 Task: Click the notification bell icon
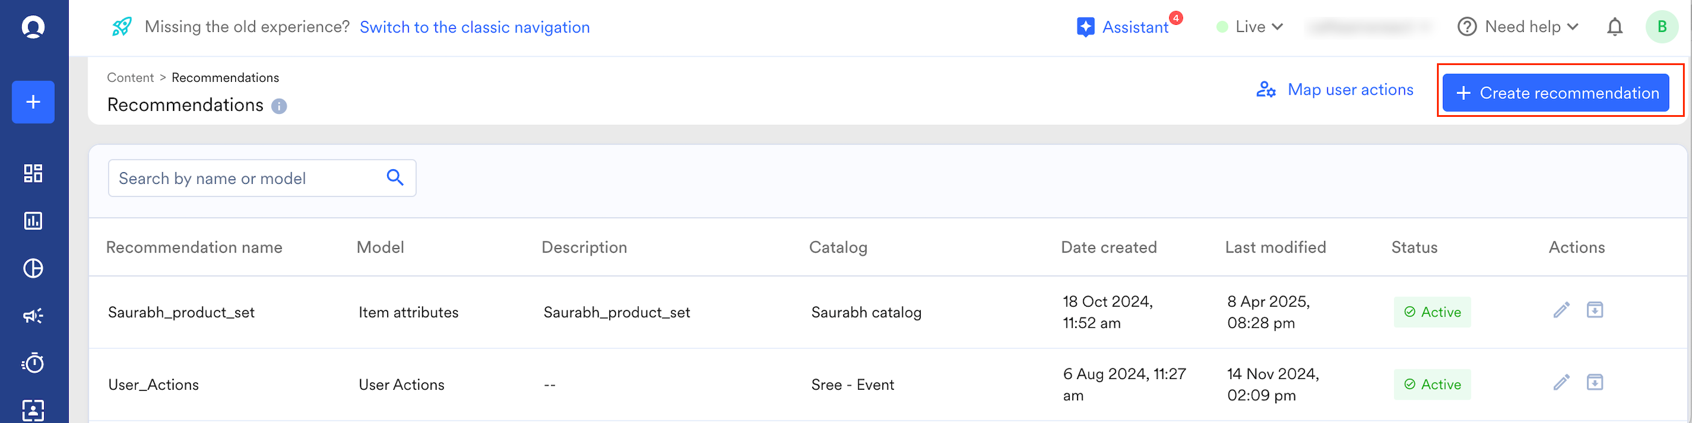[1614, 27]
